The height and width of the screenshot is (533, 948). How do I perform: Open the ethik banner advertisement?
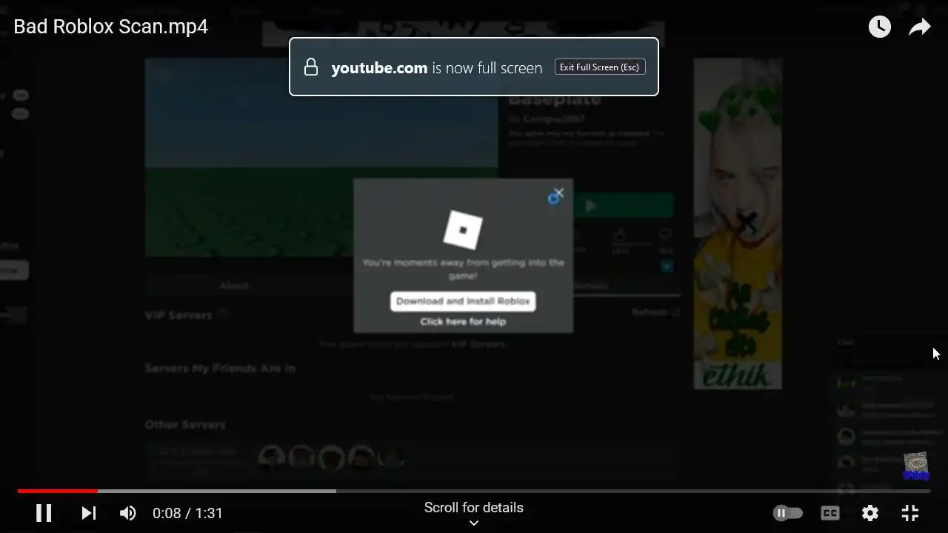[x=738, y=224]
